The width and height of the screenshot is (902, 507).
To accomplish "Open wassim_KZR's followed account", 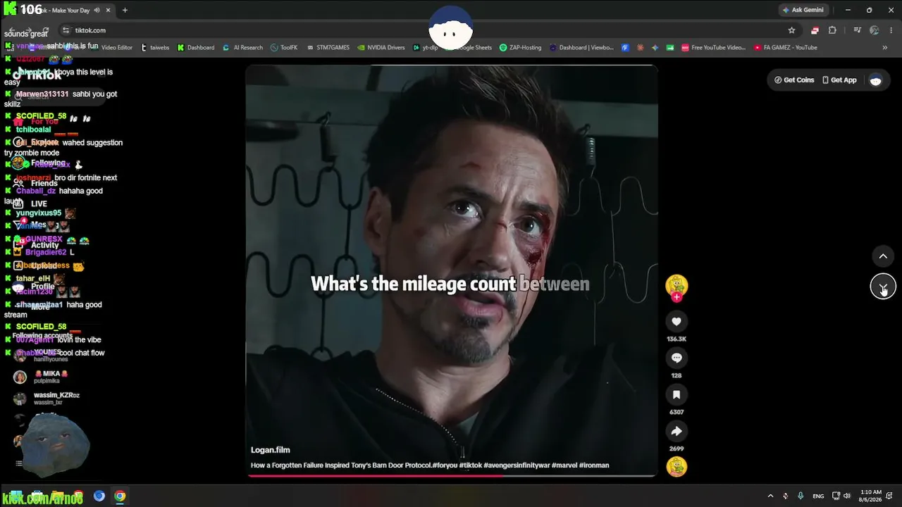I will [x=47, y=399].
